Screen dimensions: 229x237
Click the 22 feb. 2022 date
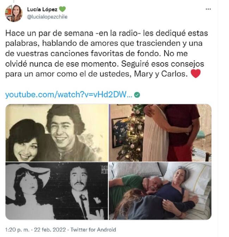click(x=50, y=230)
